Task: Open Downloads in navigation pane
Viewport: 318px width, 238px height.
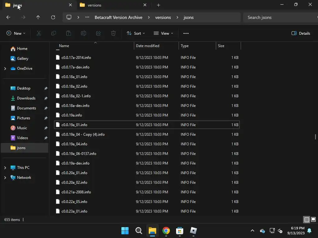Action: click(26, 98)
